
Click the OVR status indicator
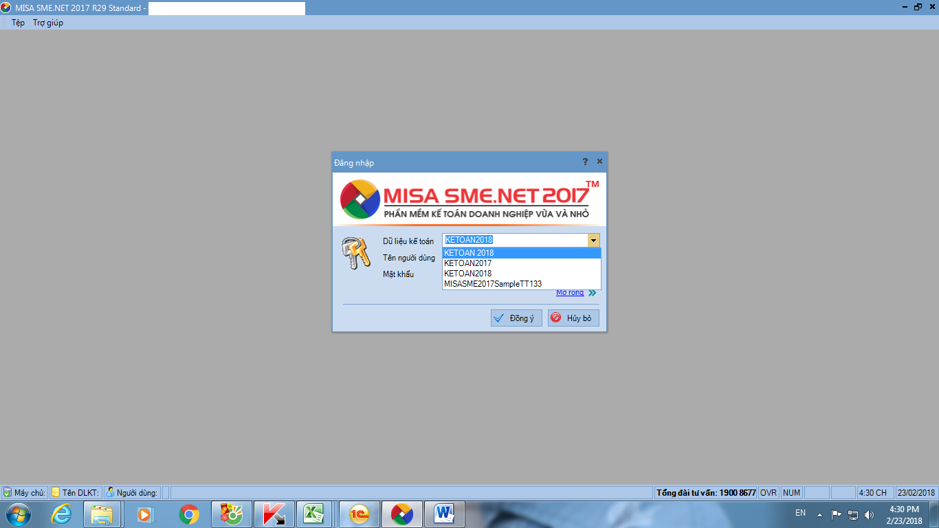[x=769, y=493]
